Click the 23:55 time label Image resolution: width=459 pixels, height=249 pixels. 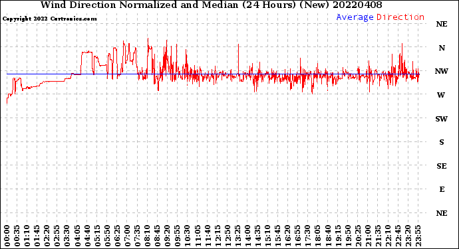tap(418, 236)
